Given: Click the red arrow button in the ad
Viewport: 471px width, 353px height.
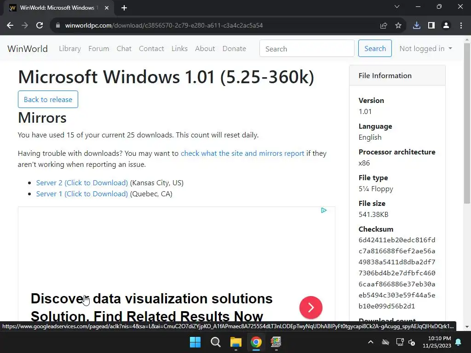Looking at the screenshot, I should coord(311,307).
